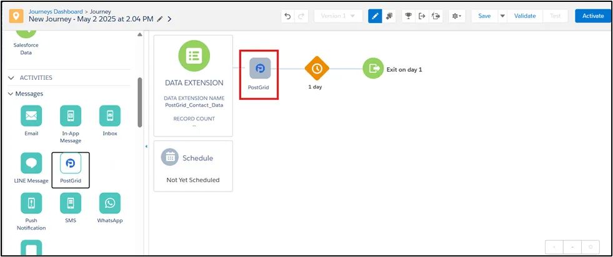Expand the arrow next to the journey title
This screenshot has width=613, height=257.
[x=169, y=19]
